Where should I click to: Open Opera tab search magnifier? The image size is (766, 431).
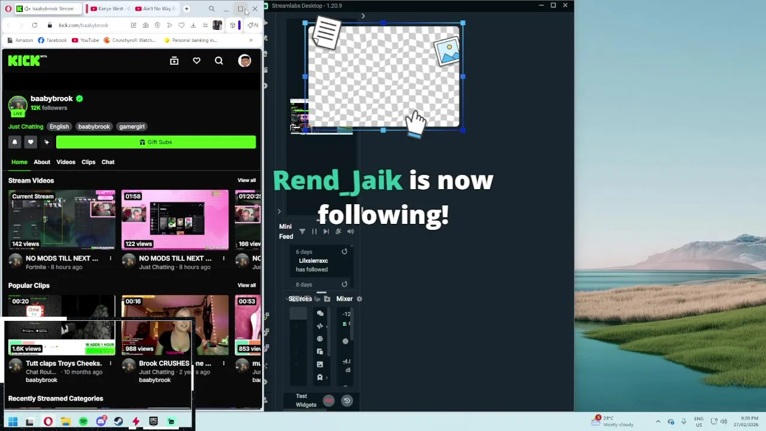(212, 9)
